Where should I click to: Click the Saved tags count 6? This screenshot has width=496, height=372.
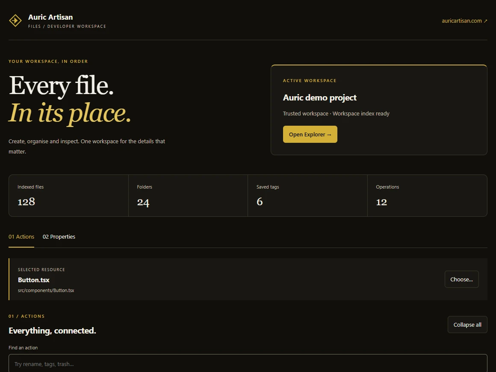click(260, 201)
